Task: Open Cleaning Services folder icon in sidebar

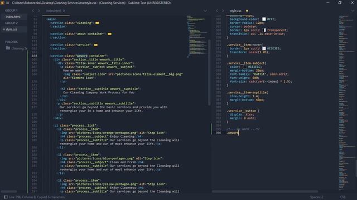Action: [x=8, y=48]
